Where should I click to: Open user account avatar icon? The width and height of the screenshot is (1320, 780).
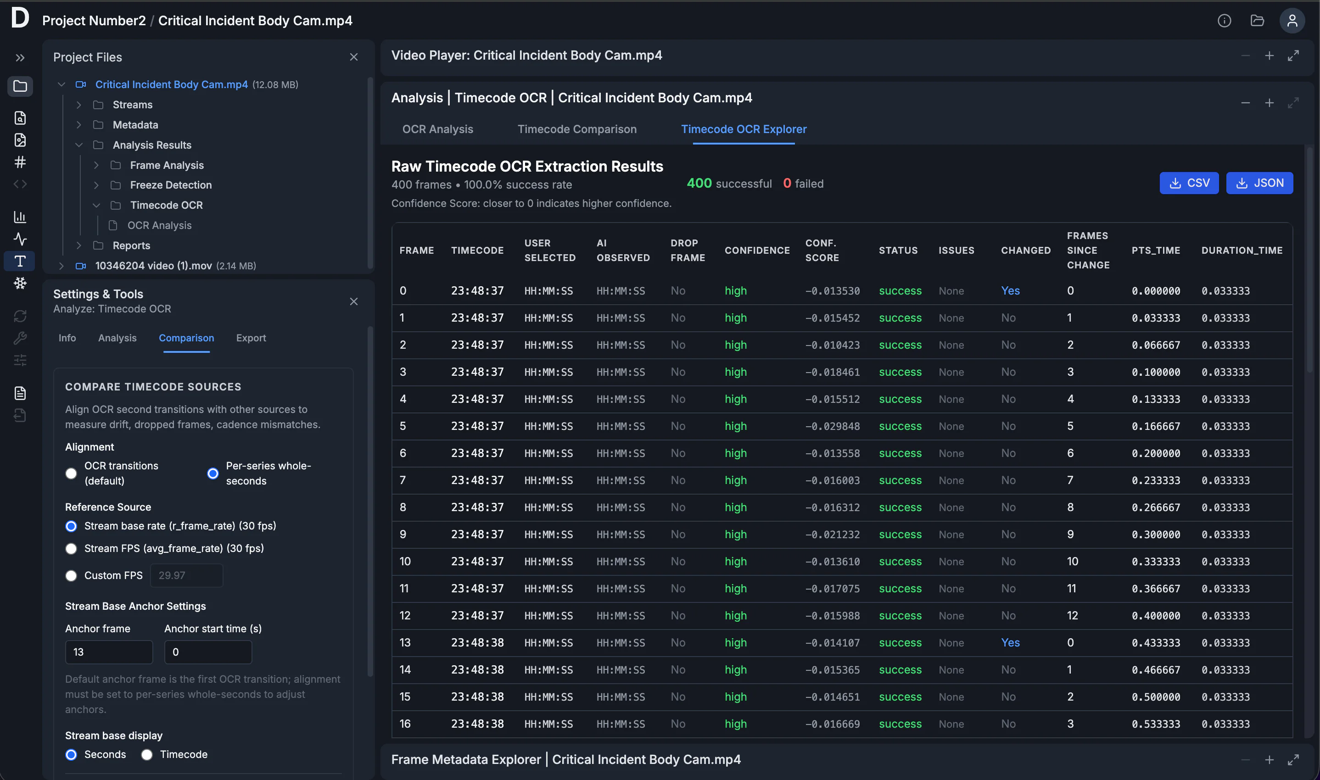[x=1292, y=21]
